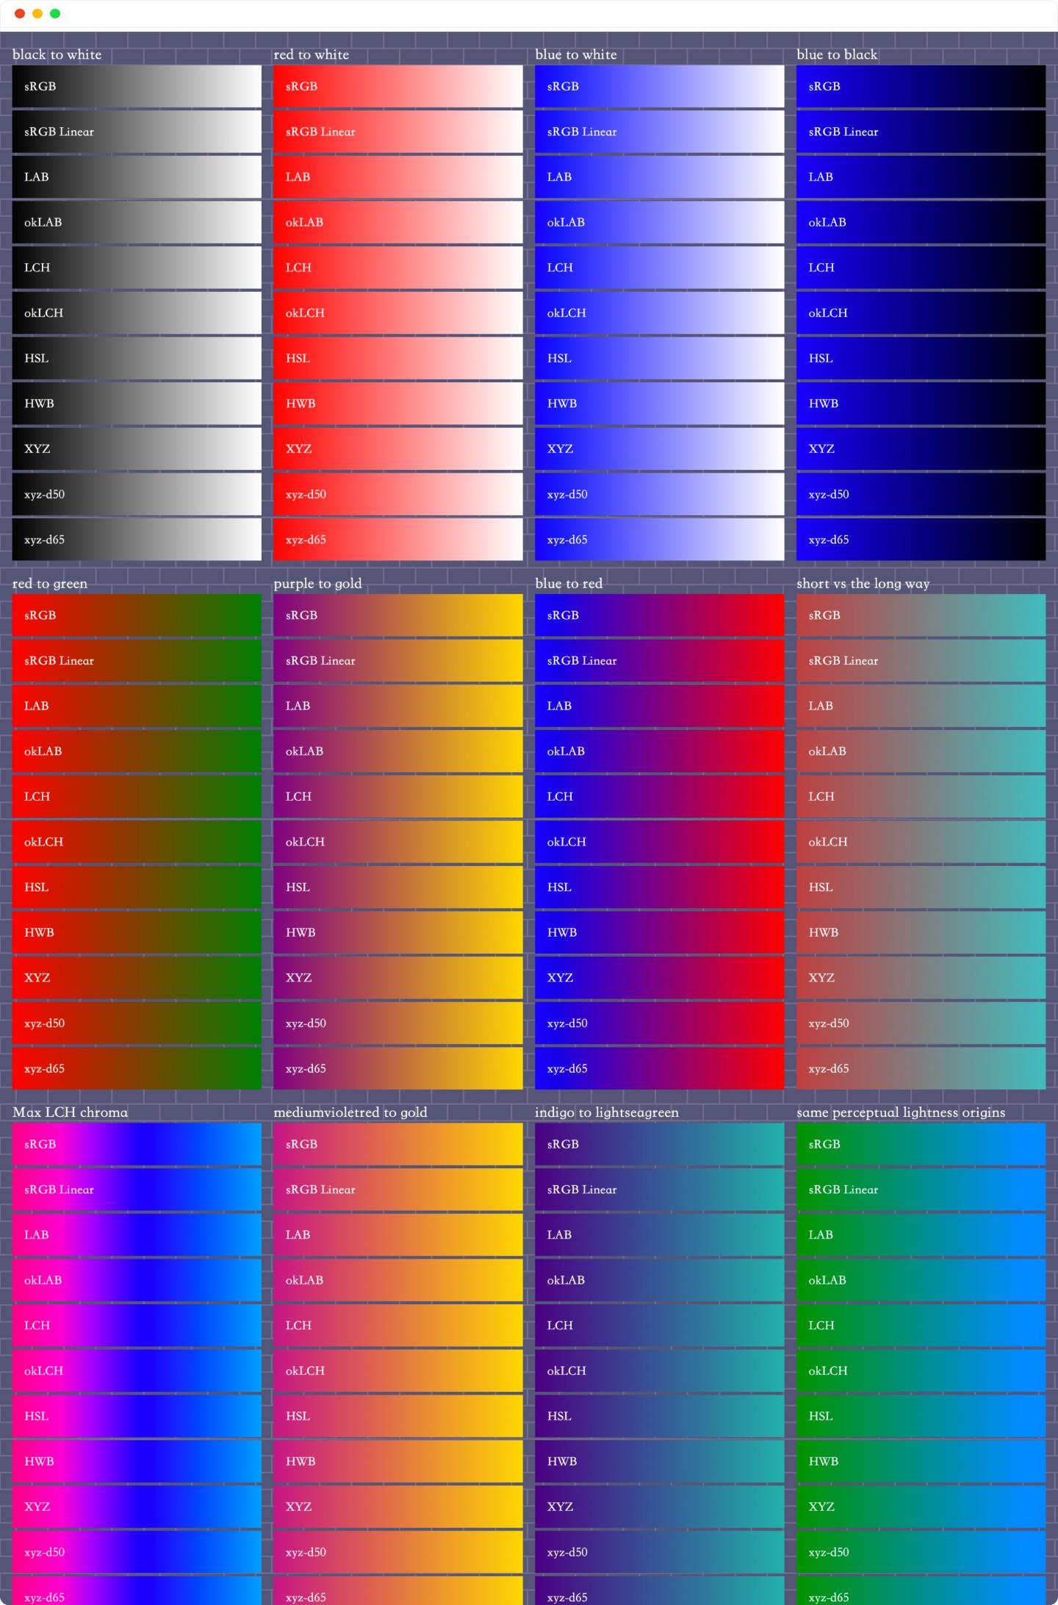Select the LCH gradient under blue to white
This screenshot has width=1058, height=1605.
[x=660, y=268]
